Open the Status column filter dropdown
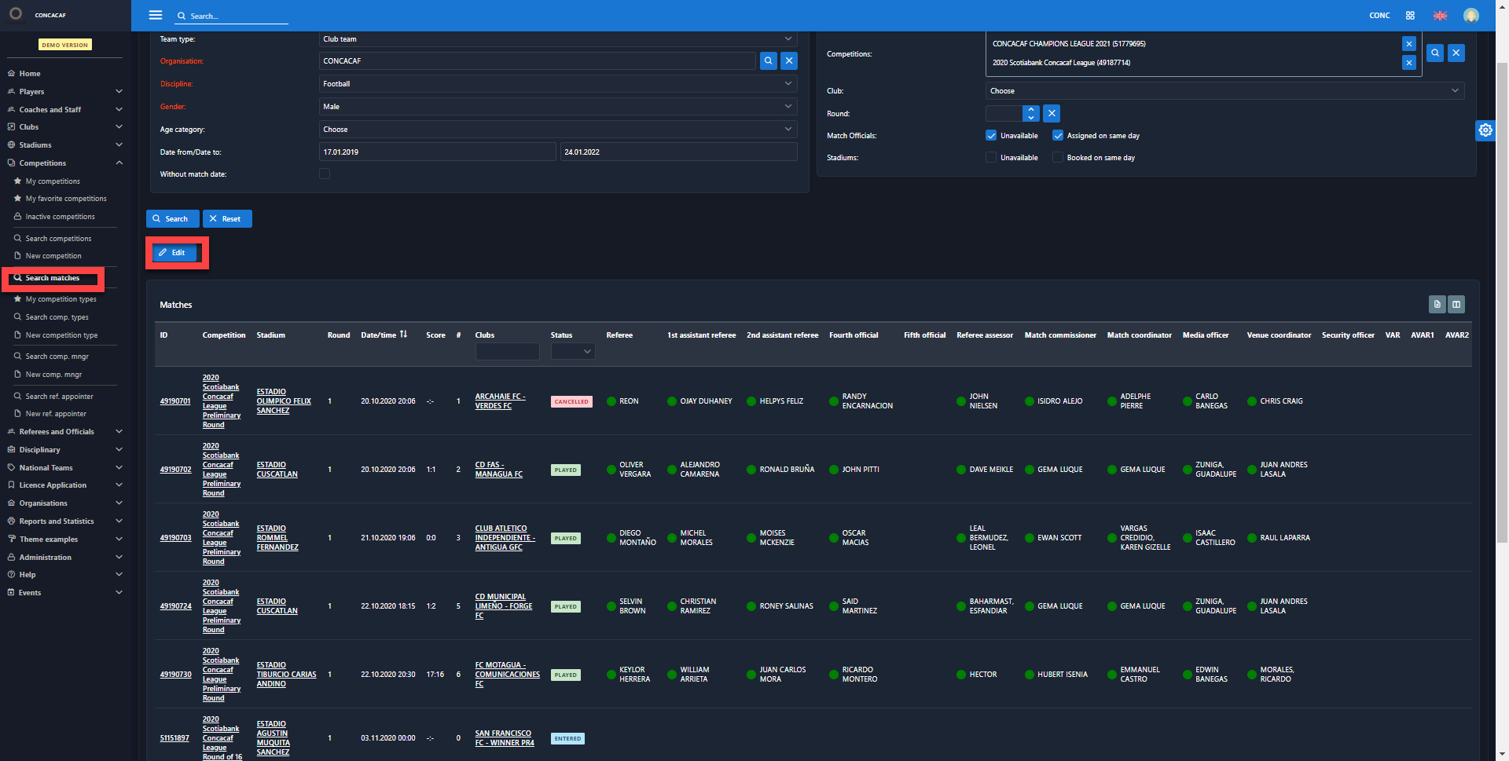The width and height of the screenshot is (1509, 761). 573,352
